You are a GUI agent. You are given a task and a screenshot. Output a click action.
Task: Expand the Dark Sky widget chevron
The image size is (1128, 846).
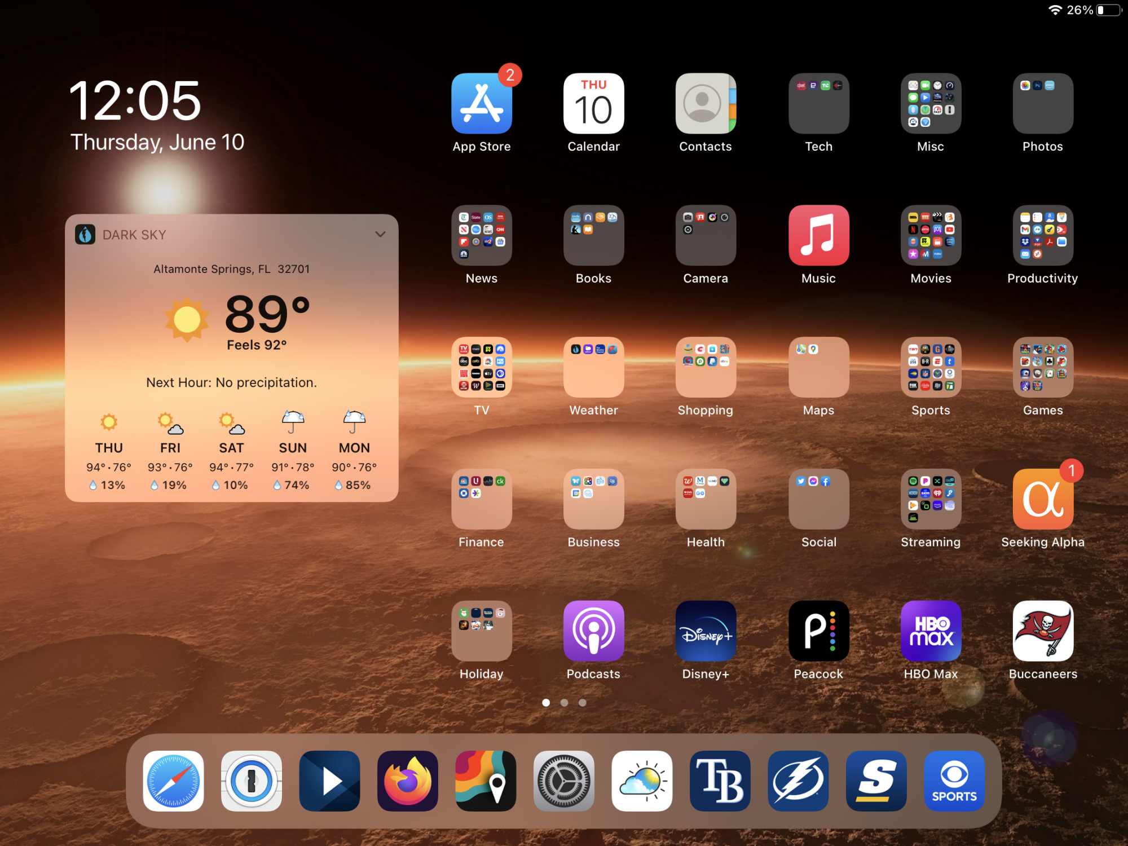point(381,234)
